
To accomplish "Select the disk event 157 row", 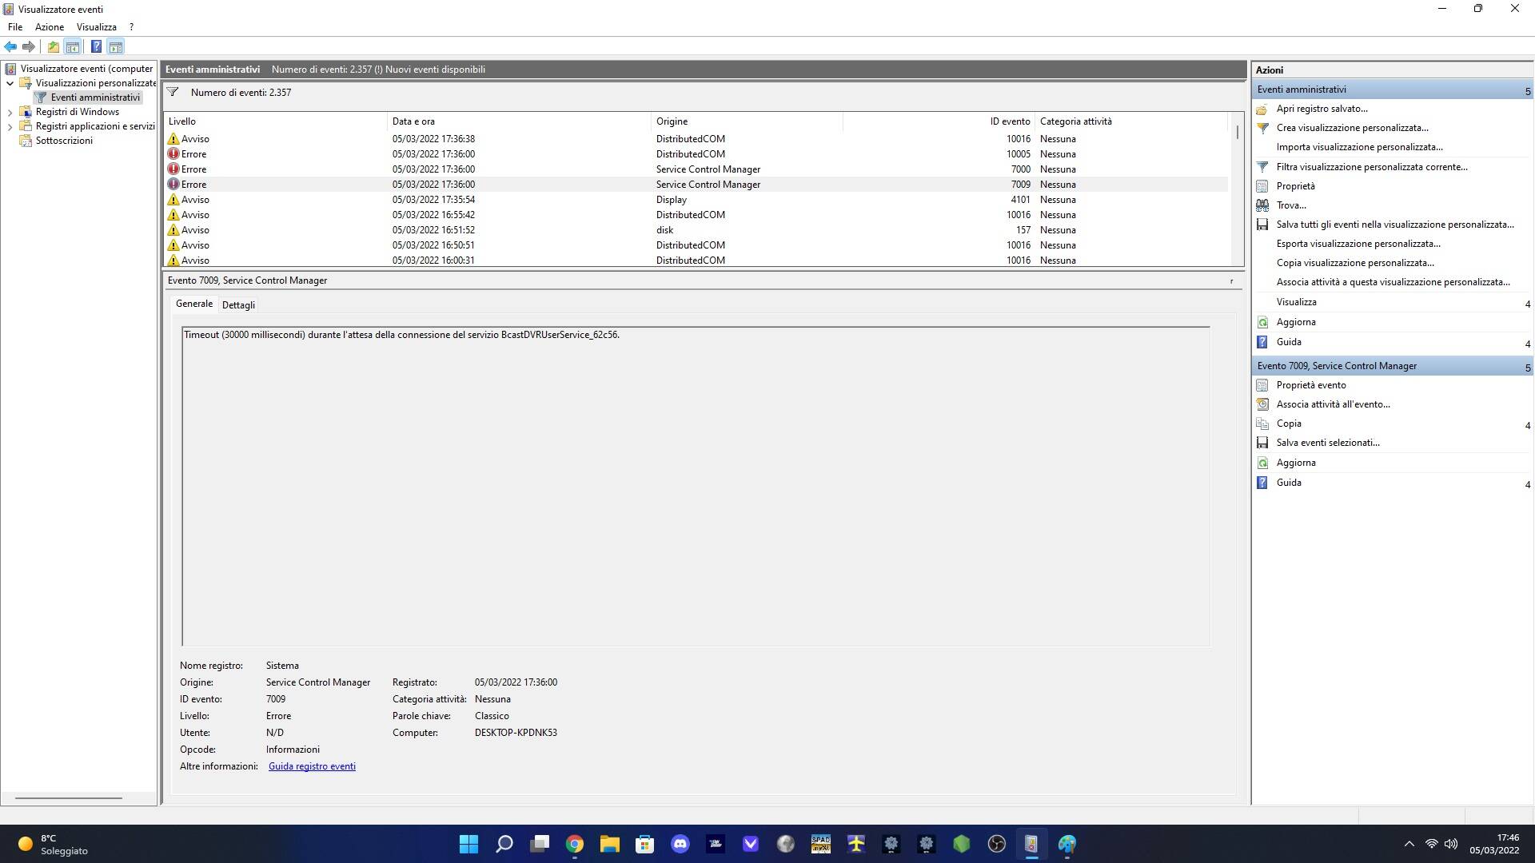I will [x=696, y=230].
